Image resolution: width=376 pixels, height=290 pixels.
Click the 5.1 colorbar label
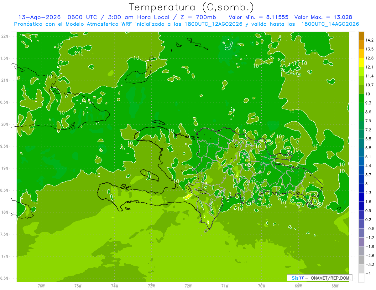tap(368, 157)
